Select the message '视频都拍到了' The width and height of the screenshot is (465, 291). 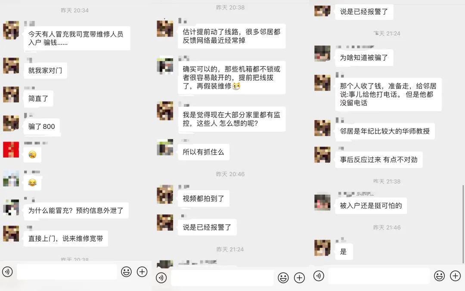tap(203, 198)
